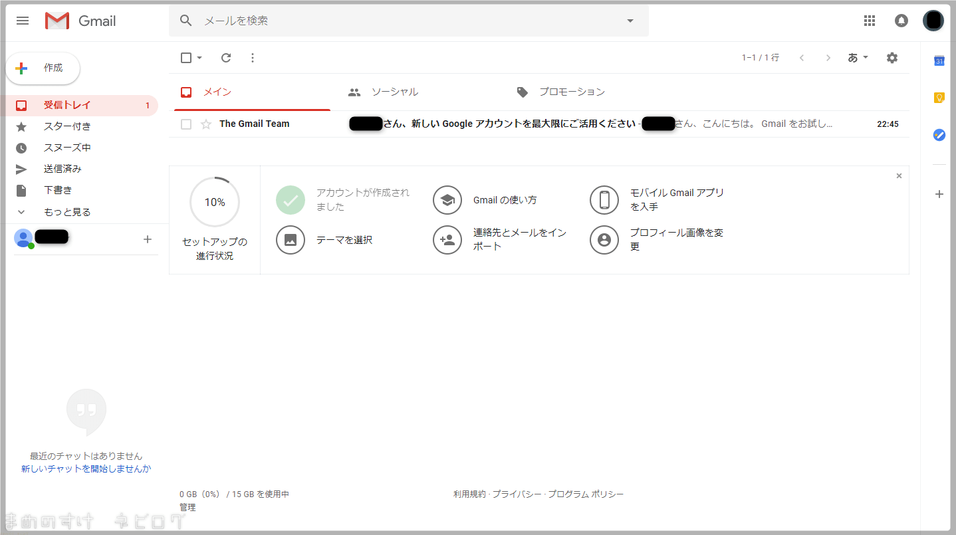Open Google Tasks side panel
The width and height of the screenshot is (956, 535).
[x=939, y=135]
